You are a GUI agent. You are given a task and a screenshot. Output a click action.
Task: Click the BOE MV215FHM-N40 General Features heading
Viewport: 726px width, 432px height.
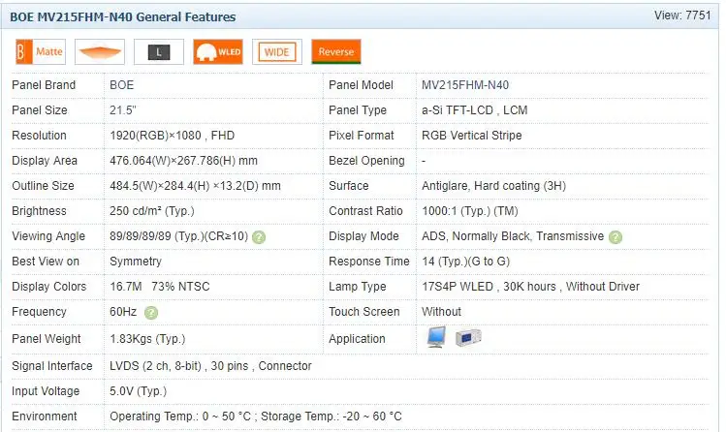(123, 17)
